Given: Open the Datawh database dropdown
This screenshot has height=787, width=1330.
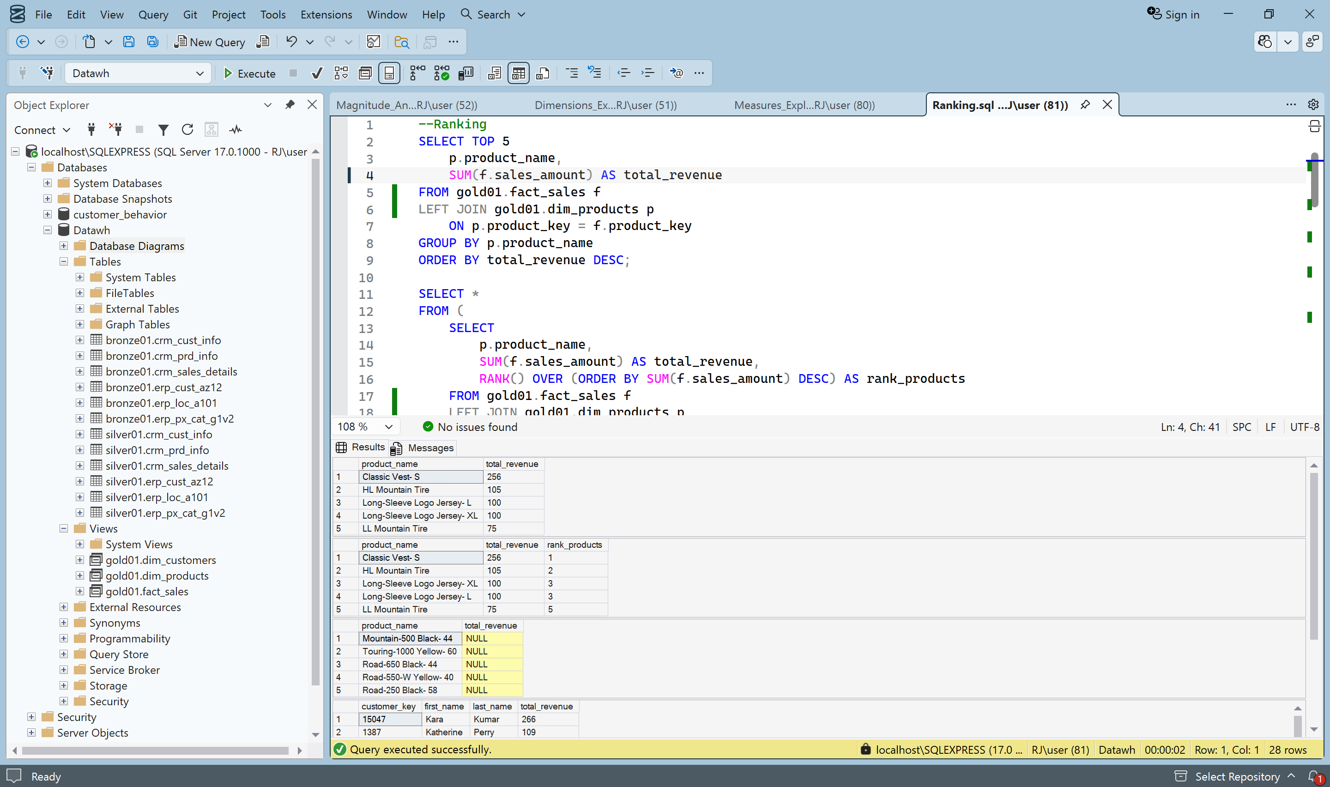Looking at the screenshot, I should point(199,73).
